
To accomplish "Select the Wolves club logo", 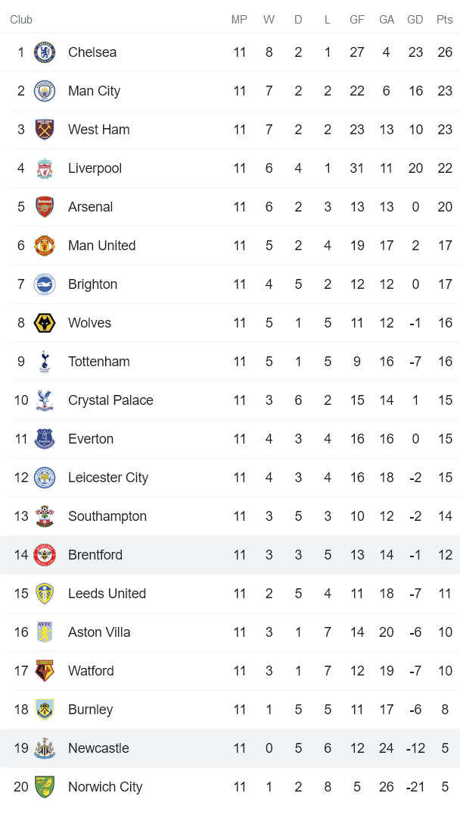I will 45,323.
